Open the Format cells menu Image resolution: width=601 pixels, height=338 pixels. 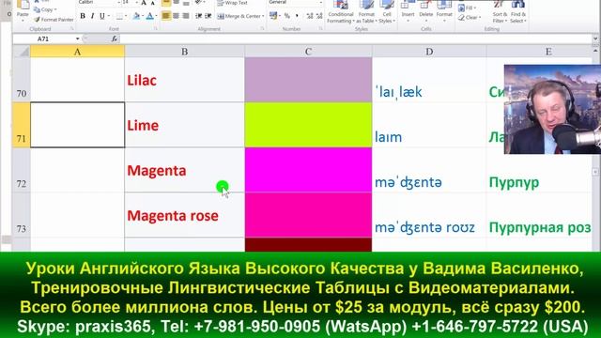pyautogui.click(x=444, y=11)
